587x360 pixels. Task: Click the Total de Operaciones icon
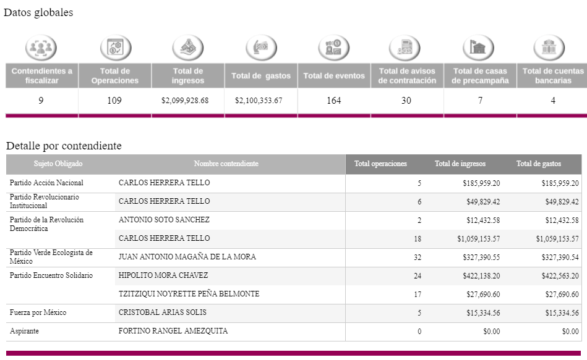114,48
